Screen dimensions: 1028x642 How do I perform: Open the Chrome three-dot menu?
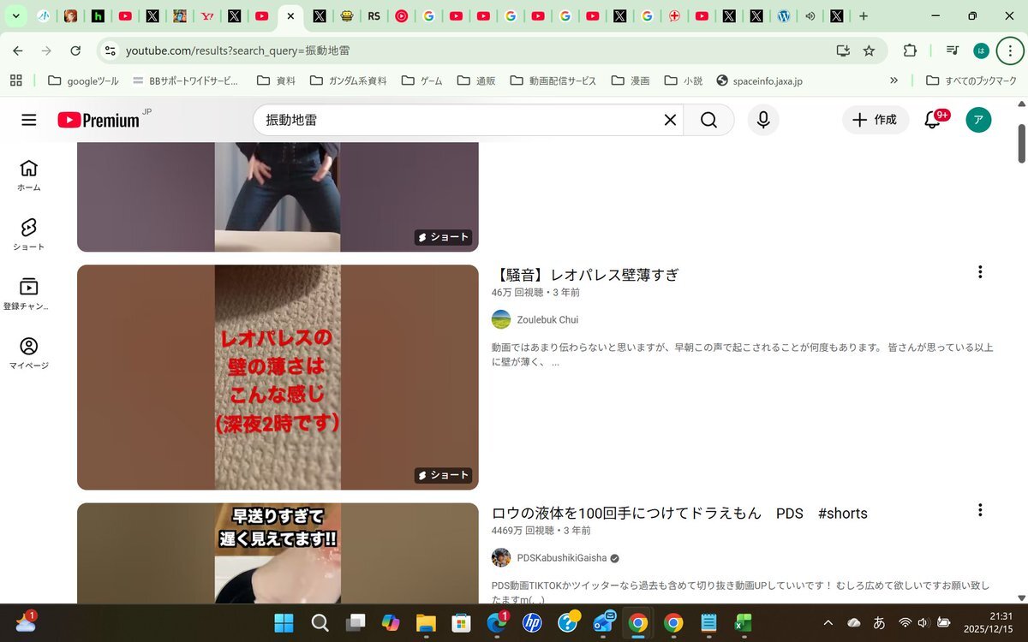pyautogui.click(x=1010, y=51)
